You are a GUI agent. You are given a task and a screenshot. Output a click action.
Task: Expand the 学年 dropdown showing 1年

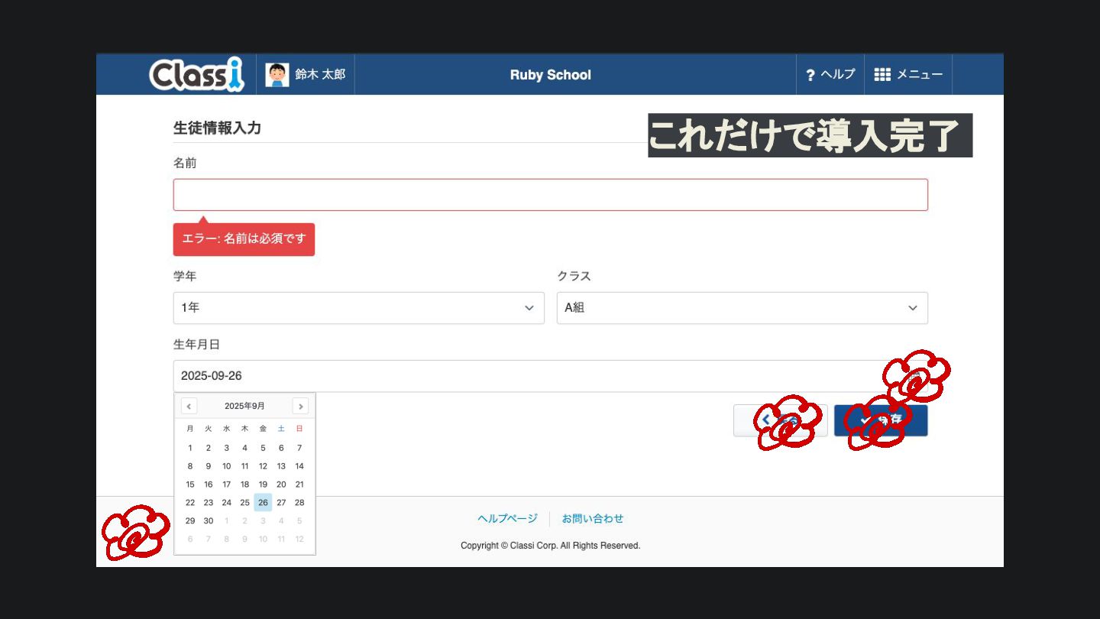click(x=358, y=308)
